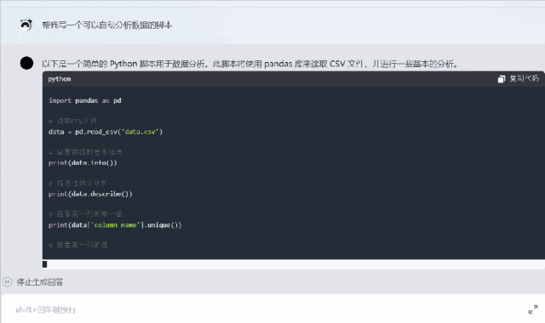545x323 pixels.
Task: Click the copy code icon
Action: 502,79
